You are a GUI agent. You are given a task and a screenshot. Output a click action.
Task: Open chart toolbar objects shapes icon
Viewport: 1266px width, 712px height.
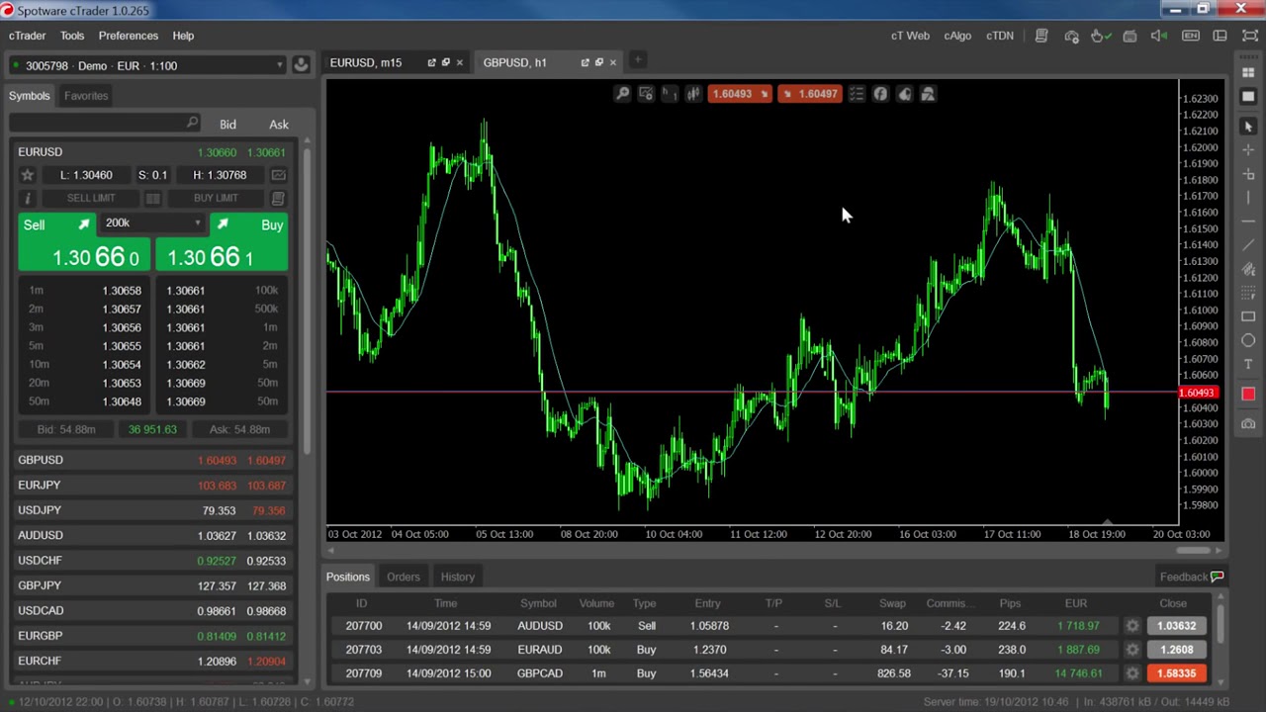[928, 94]
